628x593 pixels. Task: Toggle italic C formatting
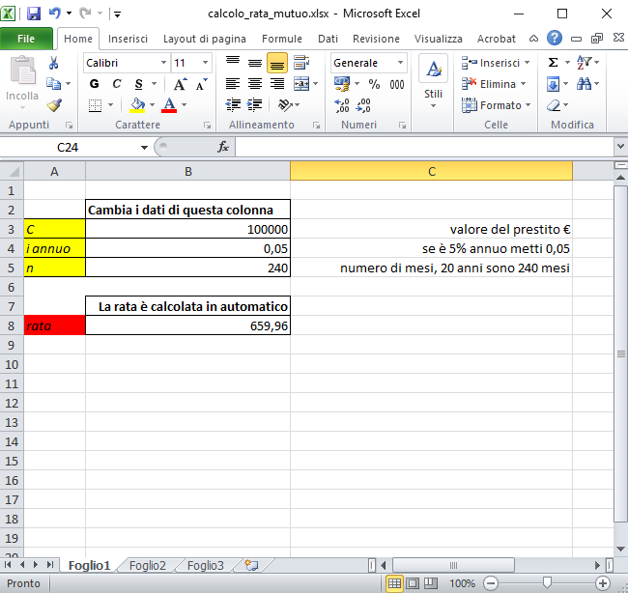117,84
